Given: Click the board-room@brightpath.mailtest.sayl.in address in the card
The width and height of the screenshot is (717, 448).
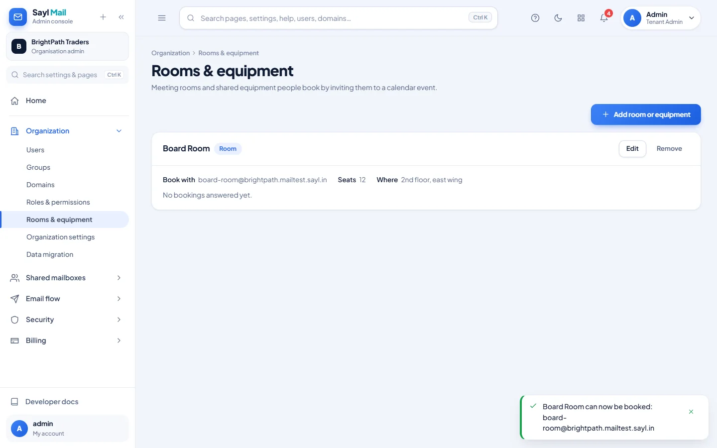Looking at the screenshot, I should [262, 180].
